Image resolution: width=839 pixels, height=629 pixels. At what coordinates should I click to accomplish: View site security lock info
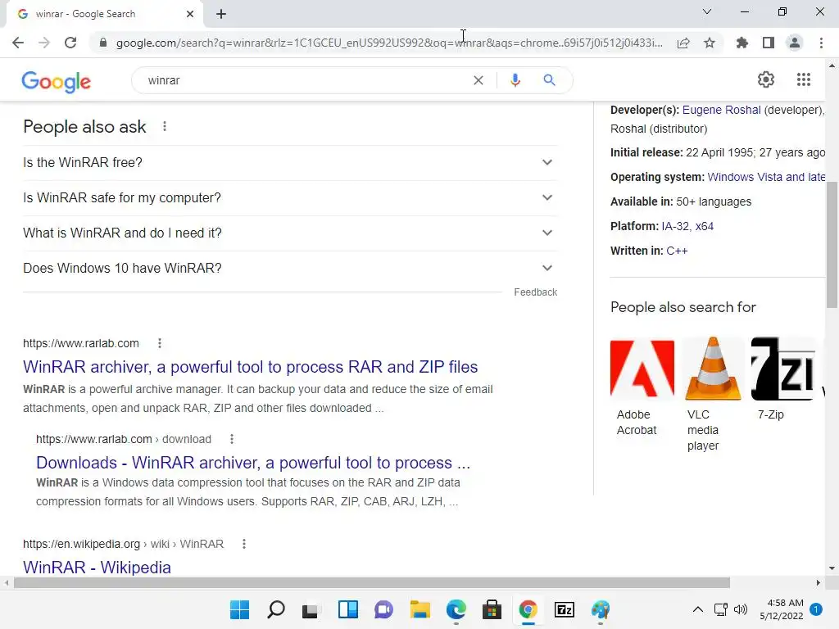[103, 43]
